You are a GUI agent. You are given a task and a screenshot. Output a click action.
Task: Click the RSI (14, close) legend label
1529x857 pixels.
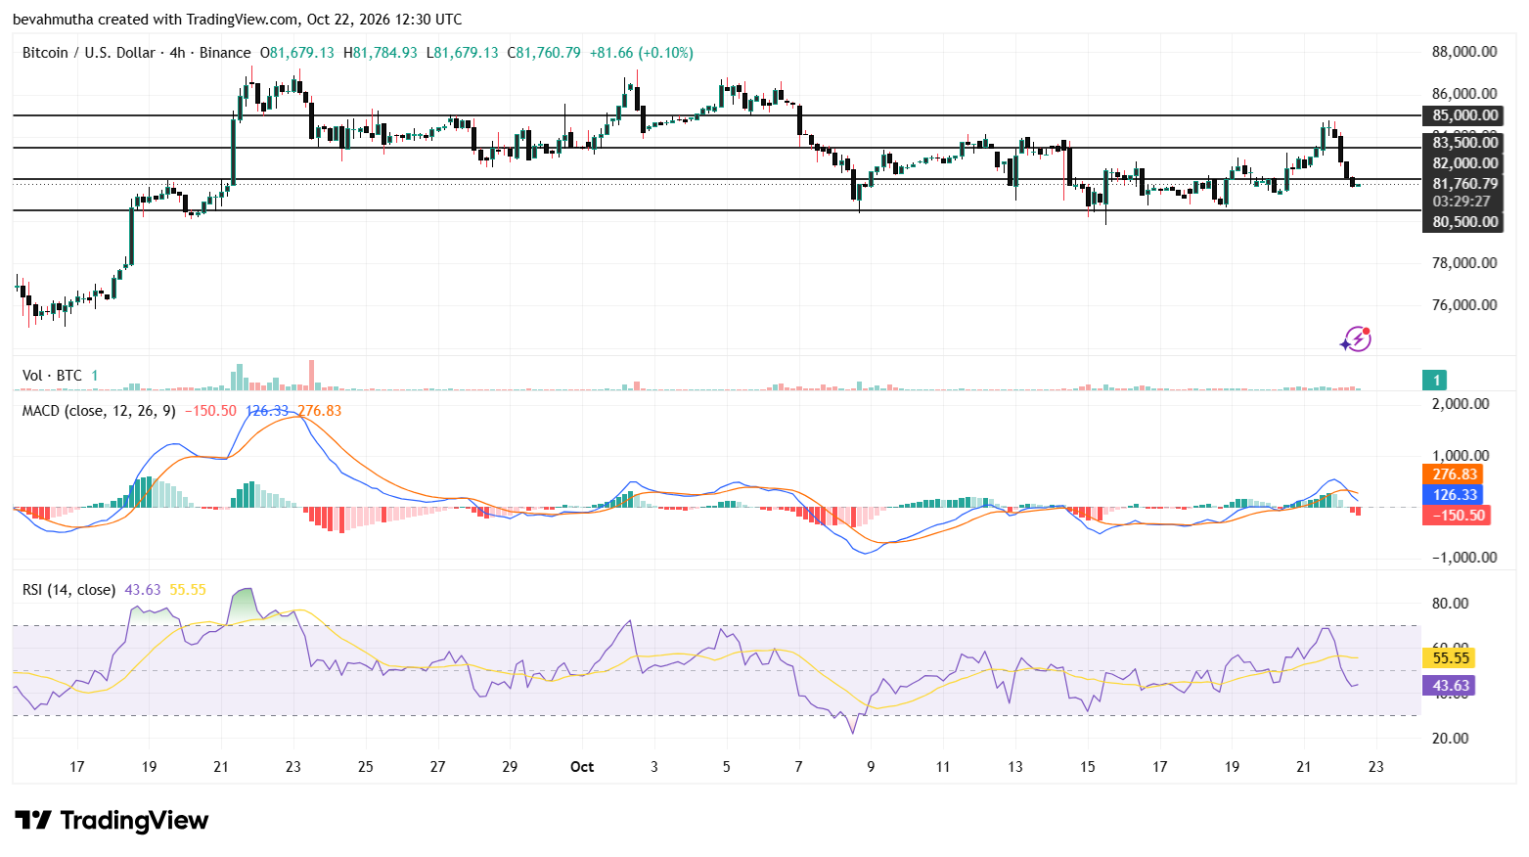[x=68, y=590]
